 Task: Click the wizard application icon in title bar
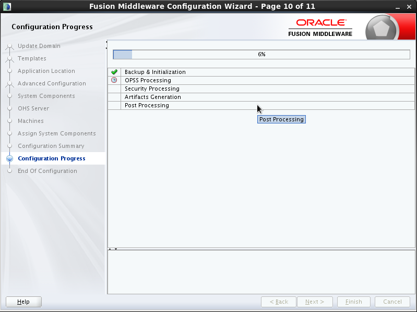7,6
